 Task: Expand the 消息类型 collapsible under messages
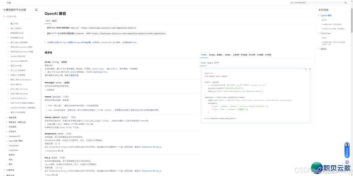[50, 90]
